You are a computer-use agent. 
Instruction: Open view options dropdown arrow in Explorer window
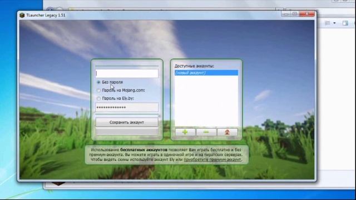click(334, 23)
